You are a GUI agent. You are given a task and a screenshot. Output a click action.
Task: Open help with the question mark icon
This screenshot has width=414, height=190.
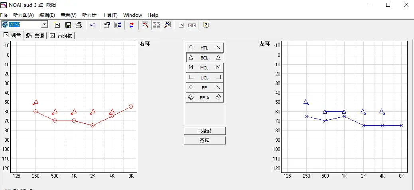pyautogui.click(x=206, y=25)
